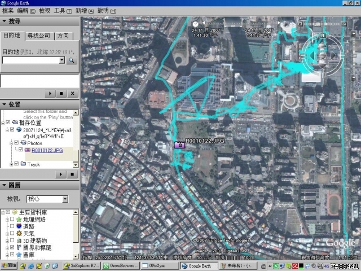Click the 目的地 search input field

pyautogui.click(x=30, y=60)
